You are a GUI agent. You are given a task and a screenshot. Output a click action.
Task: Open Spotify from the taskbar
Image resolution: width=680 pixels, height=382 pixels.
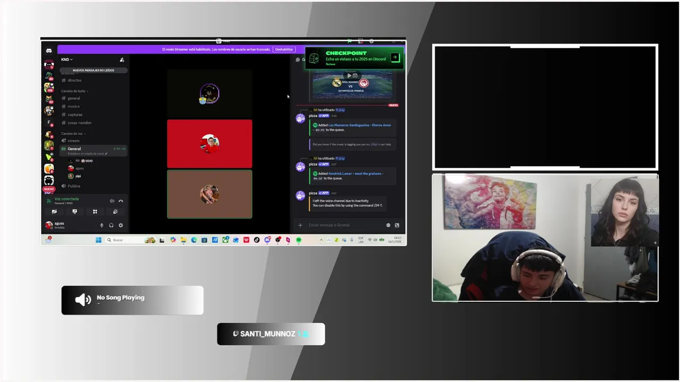[299, 240]
